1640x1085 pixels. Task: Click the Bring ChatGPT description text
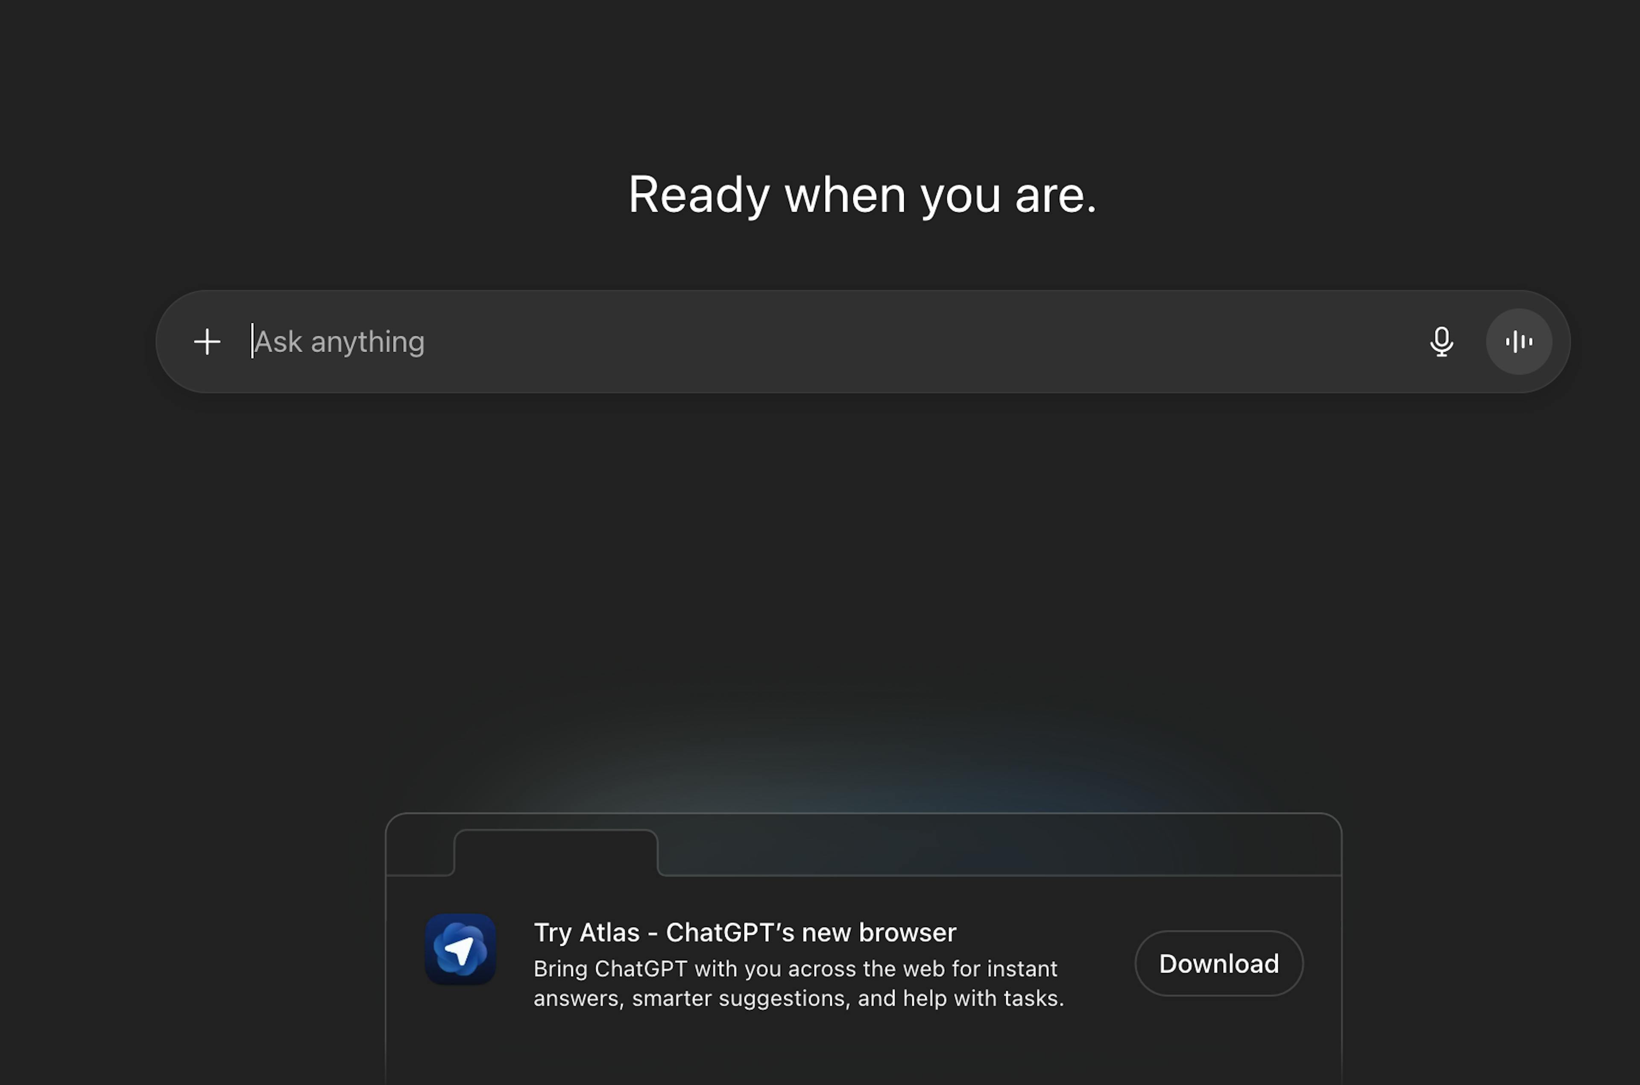point(799,983)
